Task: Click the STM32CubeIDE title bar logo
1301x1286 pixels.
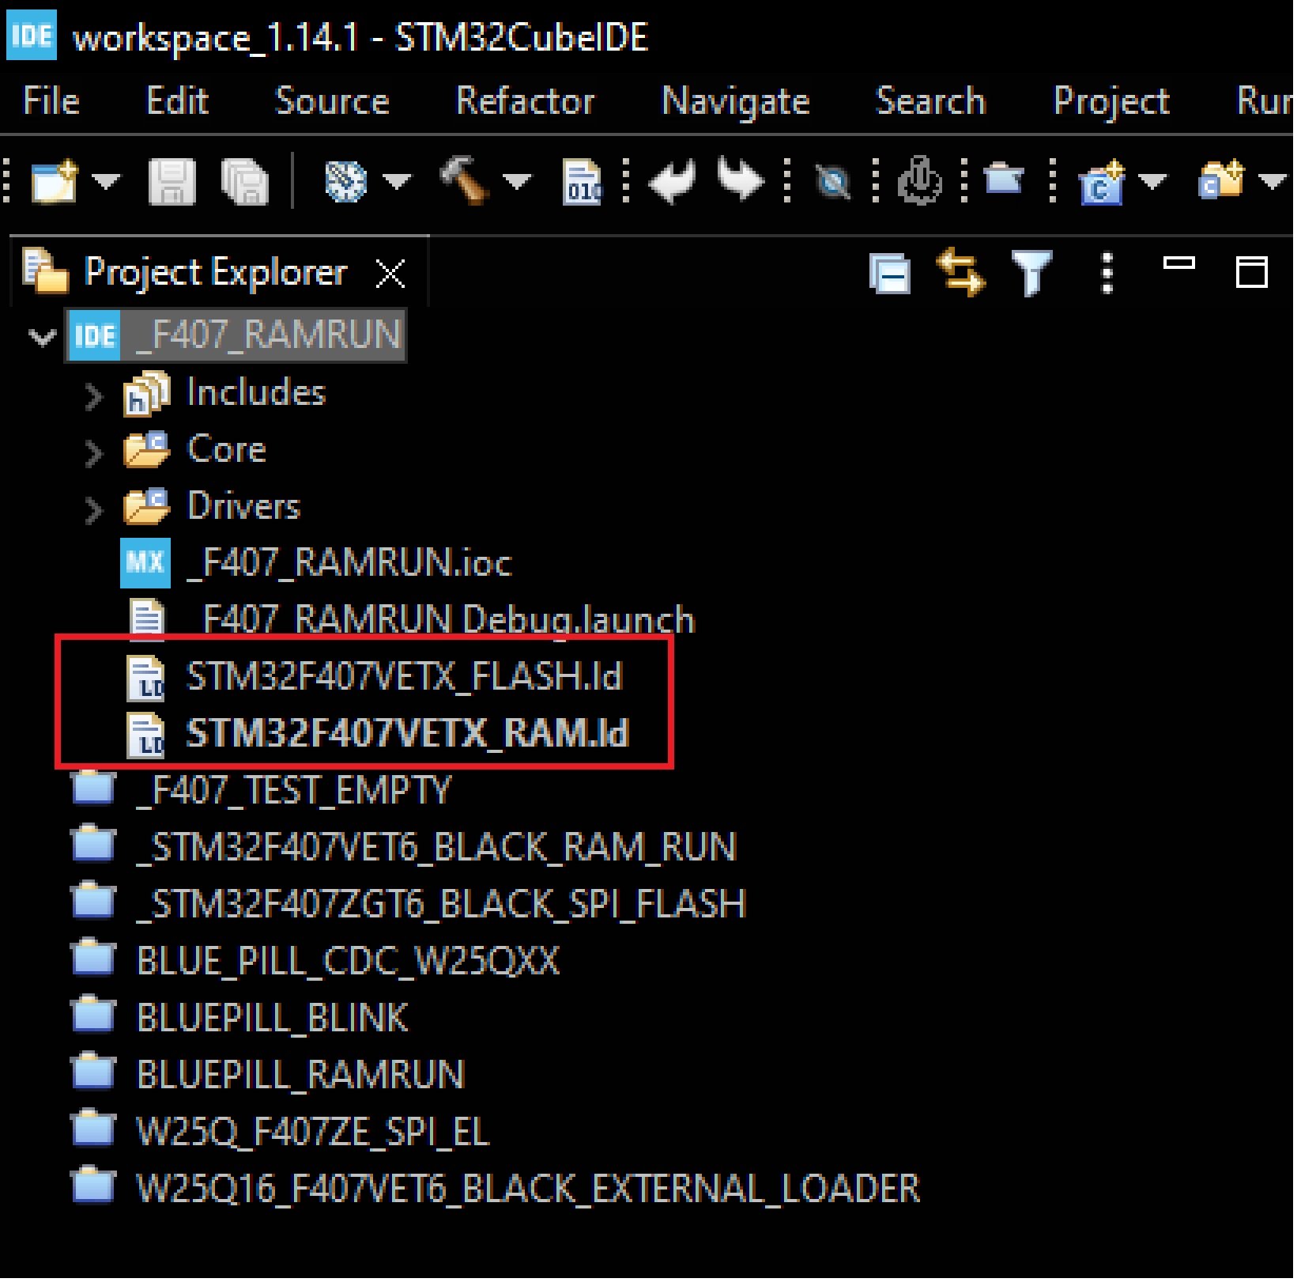Action: [32, 36]
